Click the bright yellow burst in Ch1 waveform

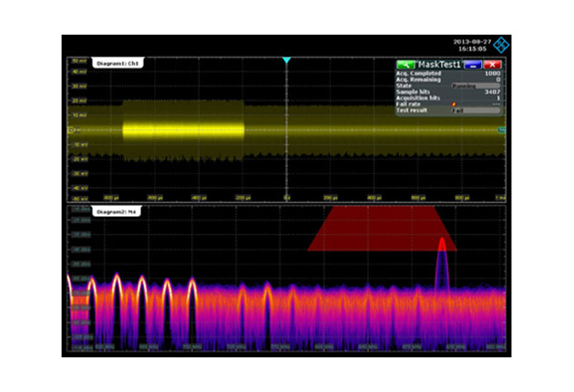(182, 130)
